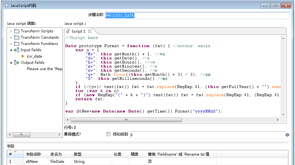Click the cur_date field arrow icon
The image size is (295, 165).
pyautogui.click(x=23, y=56)
